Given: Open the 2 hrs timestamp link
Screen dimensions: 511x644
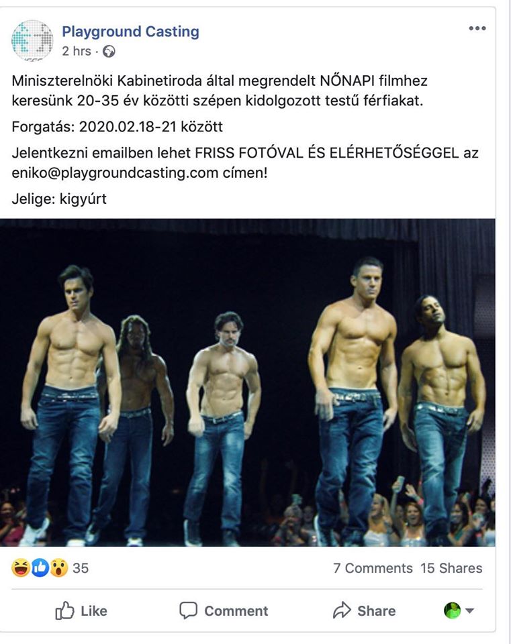Looking at the screenshot, I should coord(77,52).
